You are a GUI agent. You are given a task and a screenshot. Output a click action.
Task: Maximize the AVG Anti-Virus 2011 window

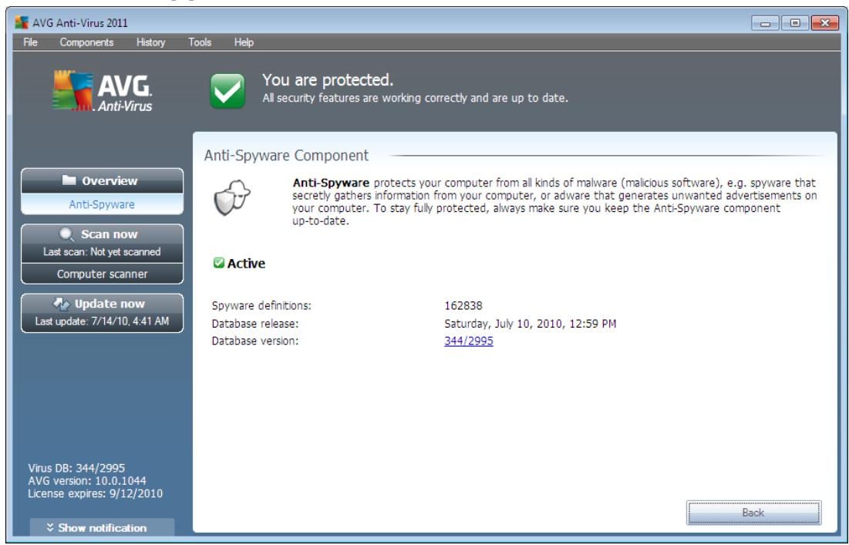(795, 23)
